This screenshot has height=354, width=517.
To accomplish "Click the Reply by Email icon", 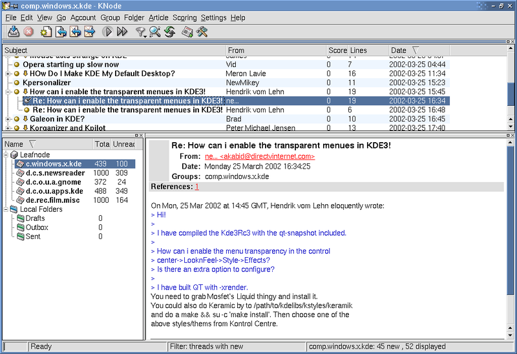I will [x=75, y=32].
